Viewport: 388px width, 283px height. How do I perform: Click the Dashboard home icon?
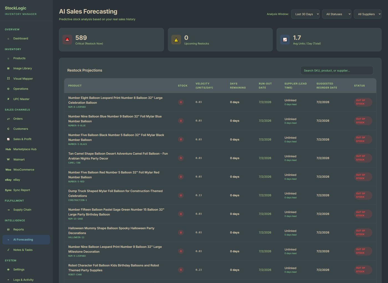(8, 39)
